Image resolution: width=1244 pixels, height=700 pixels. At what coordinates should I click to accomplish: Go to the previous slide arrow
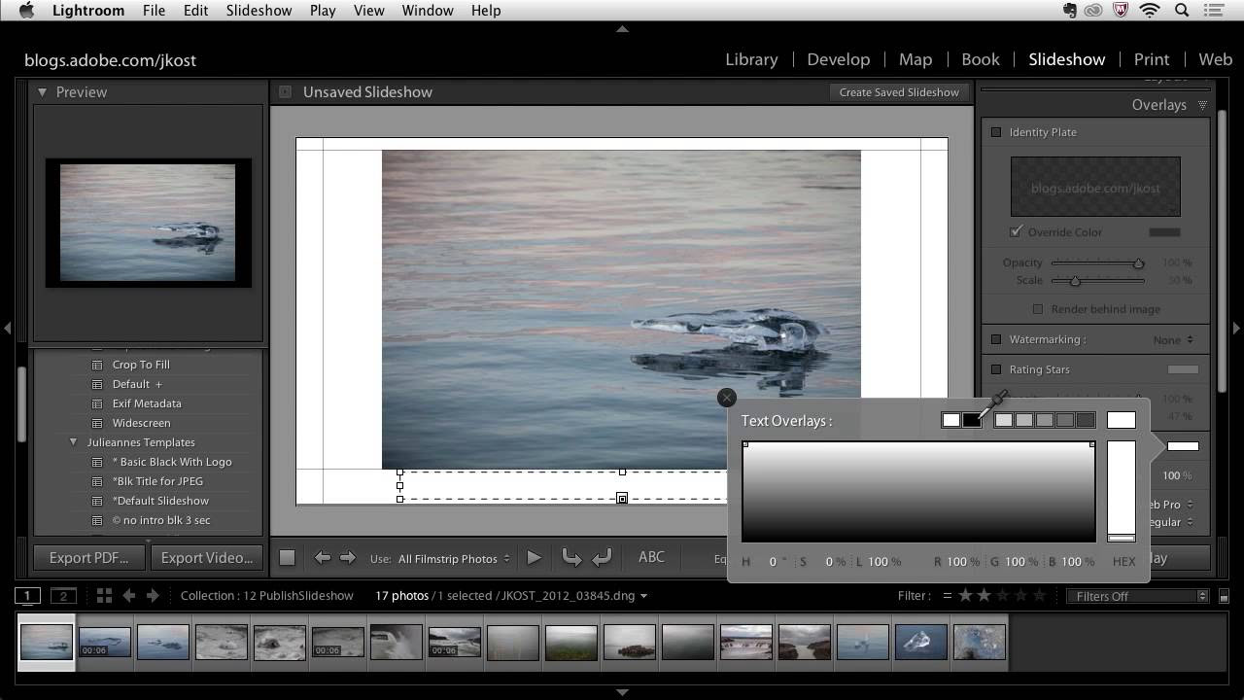point(322,558)
